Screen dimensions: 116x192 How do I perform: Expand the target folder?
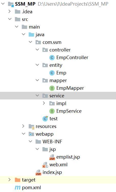(x=9, y=180)
